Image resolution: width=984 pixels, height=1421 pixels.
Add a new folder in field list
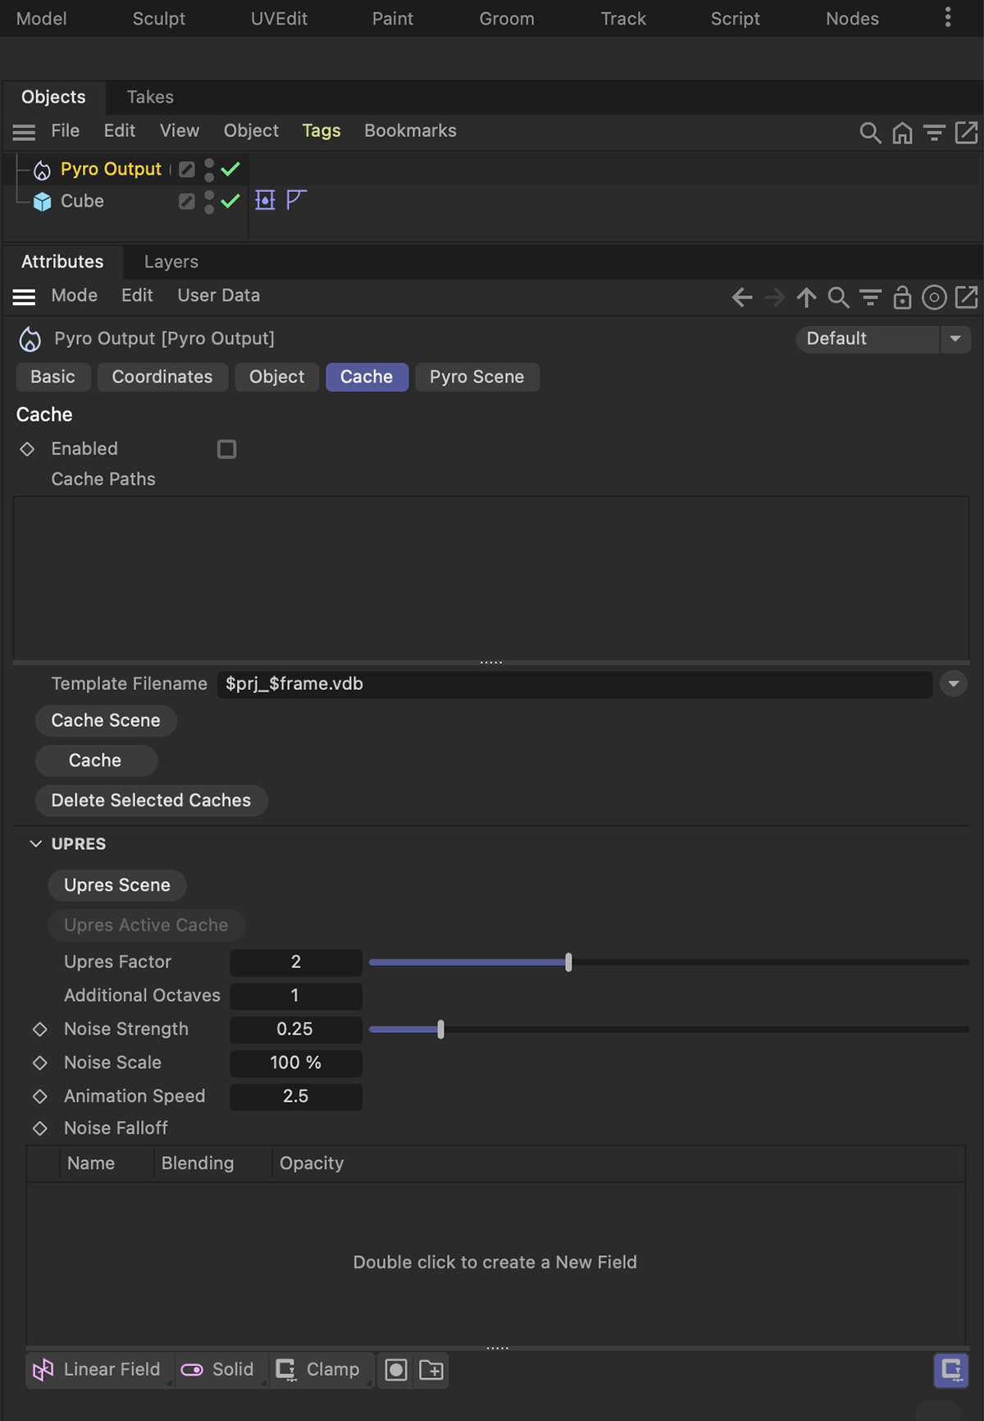tap(431, 1369)
